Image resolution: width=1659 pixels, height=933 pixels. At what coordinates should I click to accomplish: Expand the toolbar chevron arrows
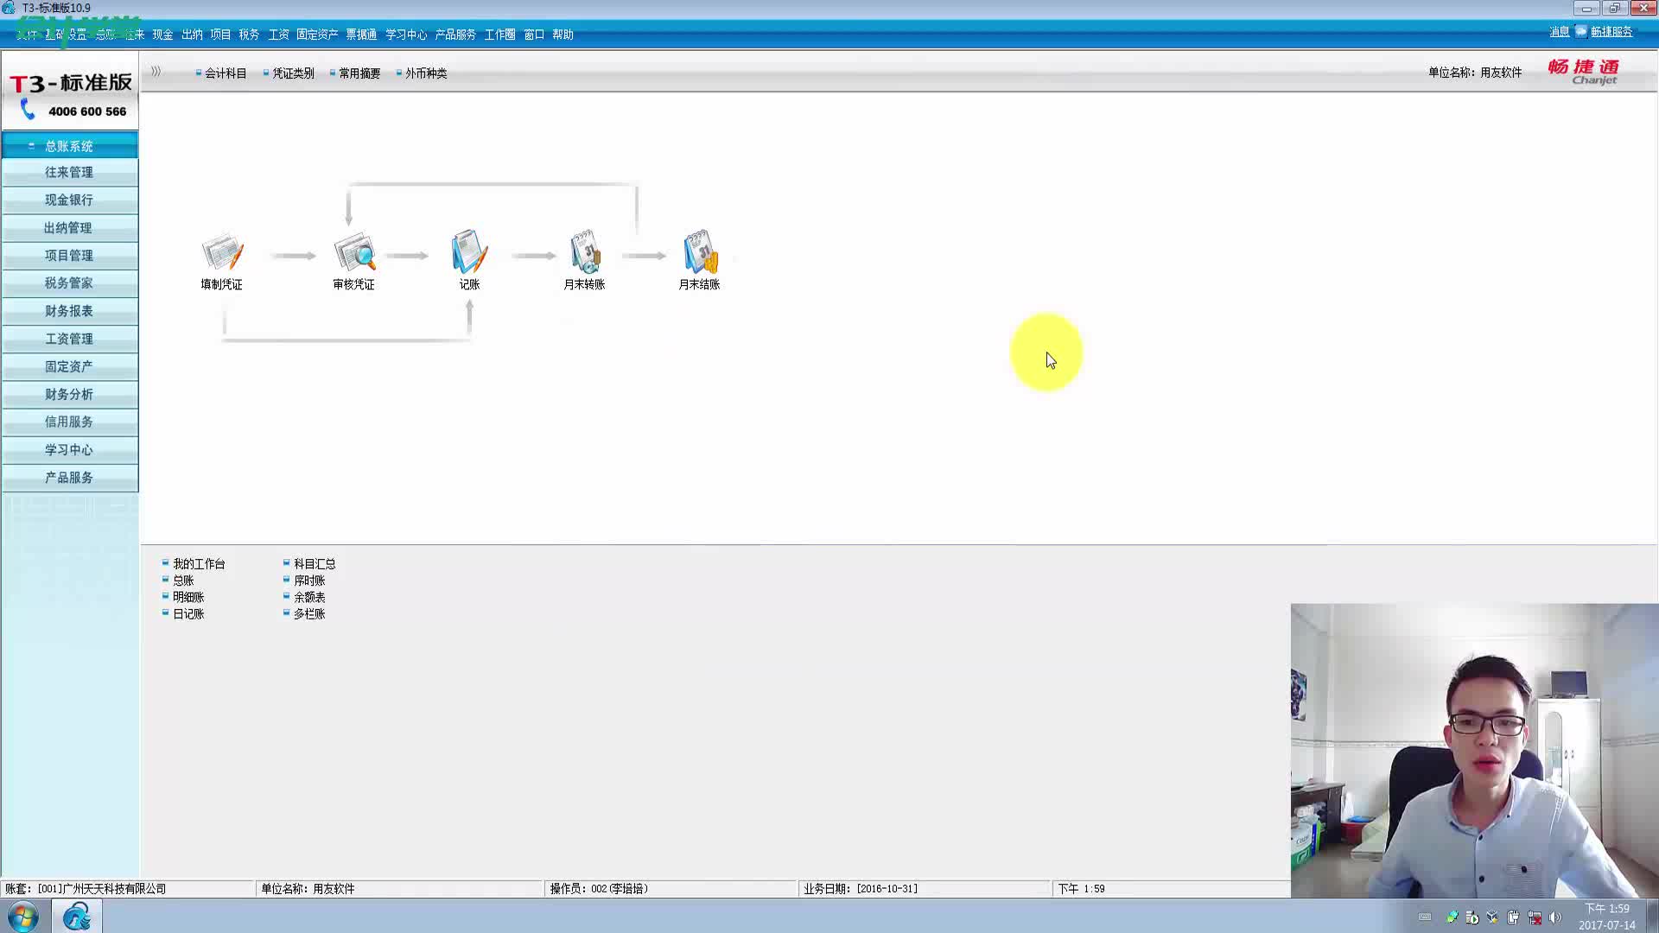tap(156, 72)
